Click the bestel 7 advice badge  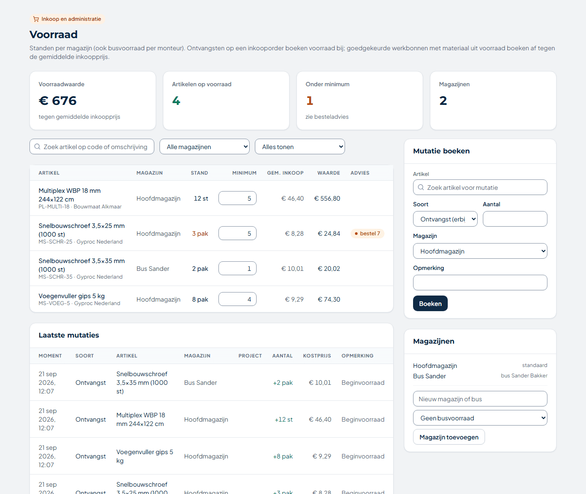tap(368, 234)
